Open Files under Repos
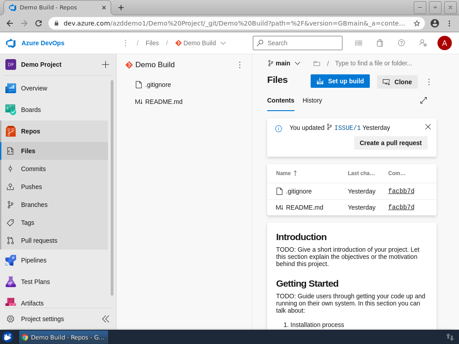 tap(54, 151)
